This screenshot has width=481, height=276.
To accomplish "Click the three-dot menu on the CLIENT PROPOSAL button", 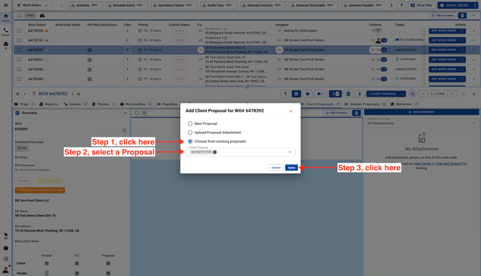I will coord(403,94).
